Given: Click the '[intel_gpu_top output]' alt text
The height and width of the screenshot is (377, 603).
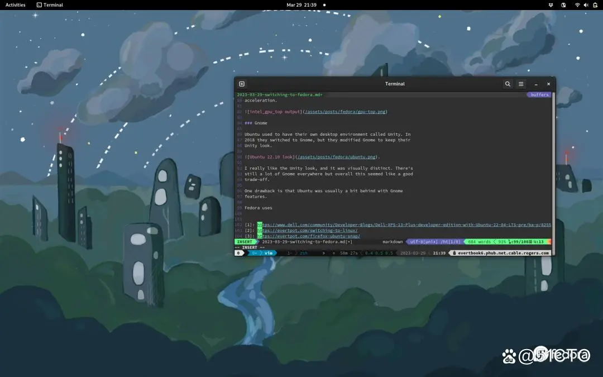Looking at the screenshot, I should click(x=275, y=112).
